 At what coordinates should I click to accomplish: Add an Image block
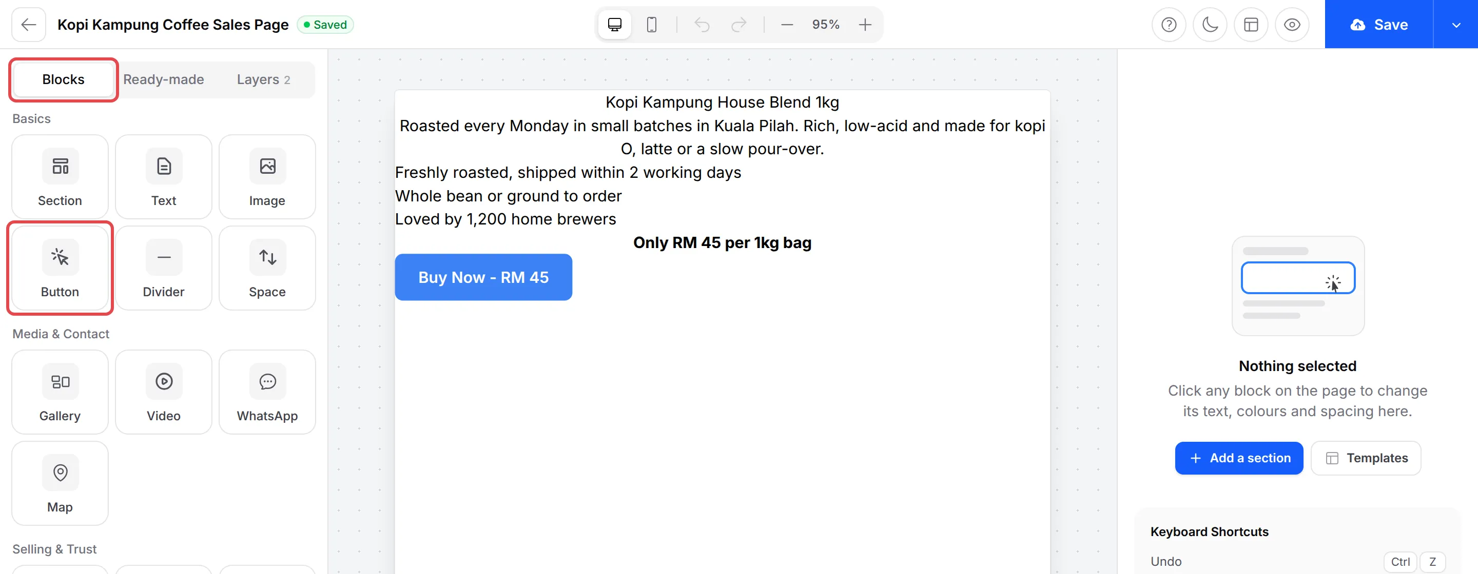(267, 177)
